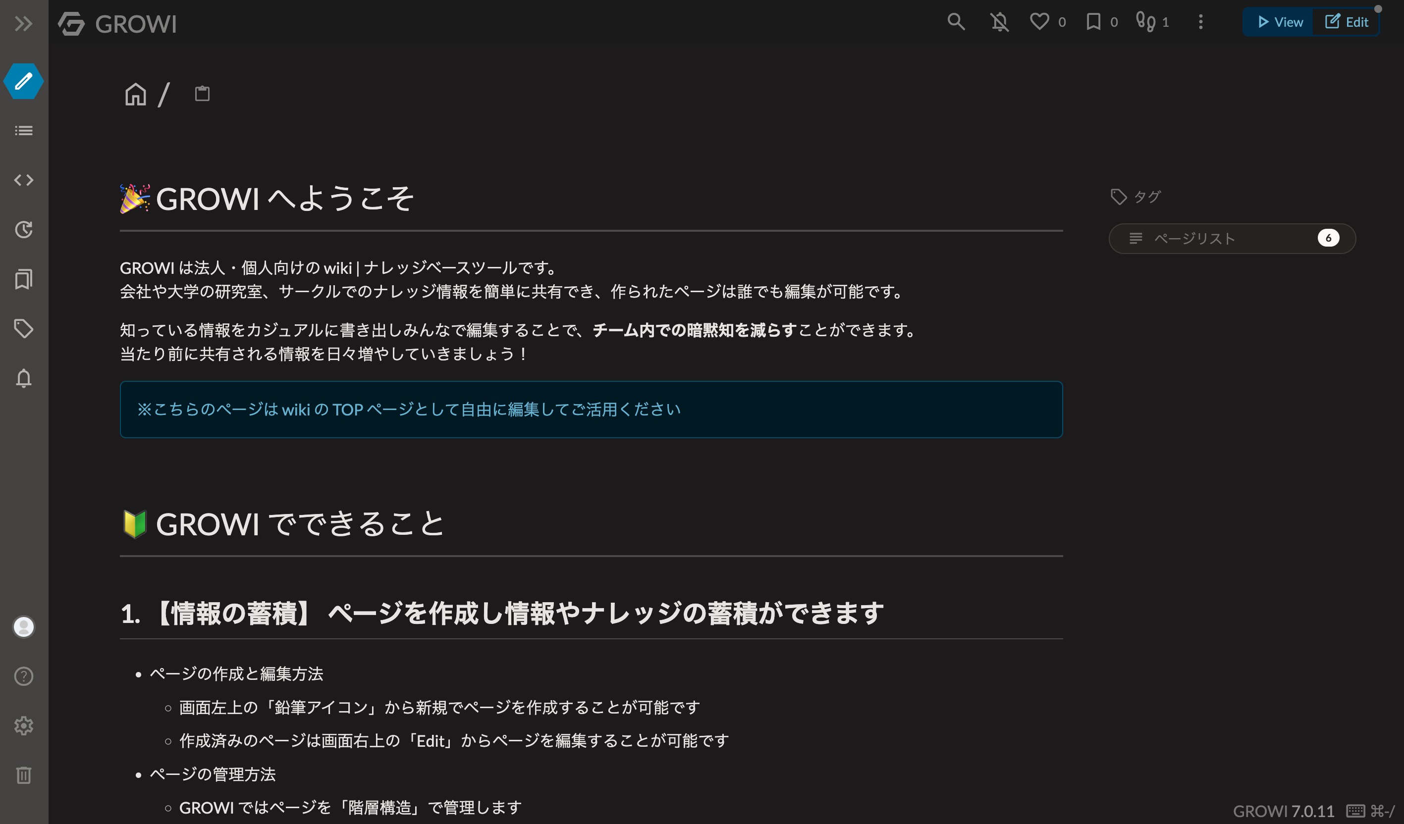Switch to Edit mode
Viewport: 1404px width, 824px height.
tap(1346, 22)
